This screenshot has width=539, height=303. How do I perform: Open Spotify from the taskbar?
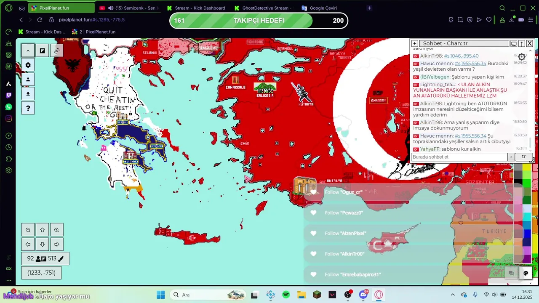[x=286, y=295]
